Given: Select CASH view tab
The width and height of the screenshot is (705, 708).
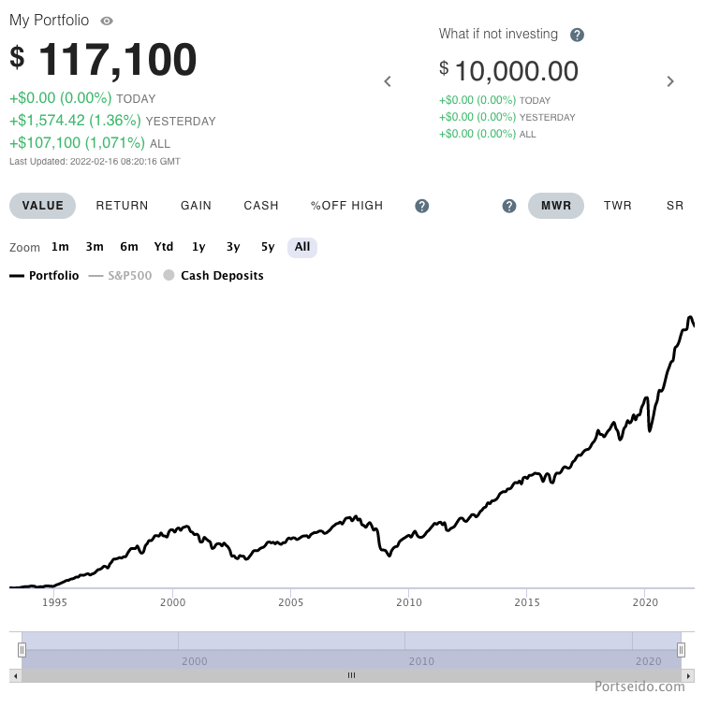Looking at the screenshot, I should coord(261,206).
